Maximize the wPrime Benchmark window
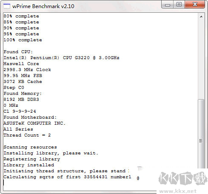The image size is (208, 194). click(179, 5)
